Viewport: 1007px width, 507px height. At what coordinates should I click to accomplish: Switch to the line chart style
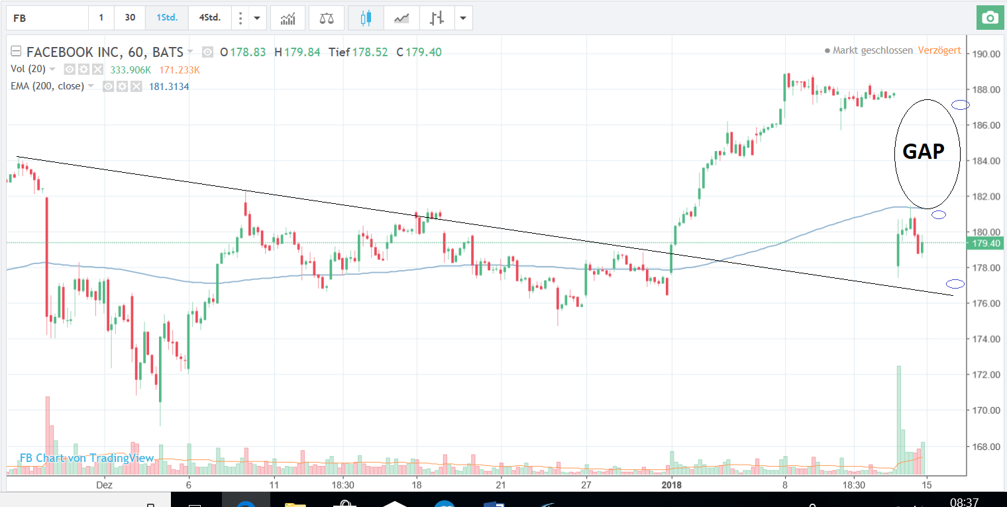pos(401,18)
